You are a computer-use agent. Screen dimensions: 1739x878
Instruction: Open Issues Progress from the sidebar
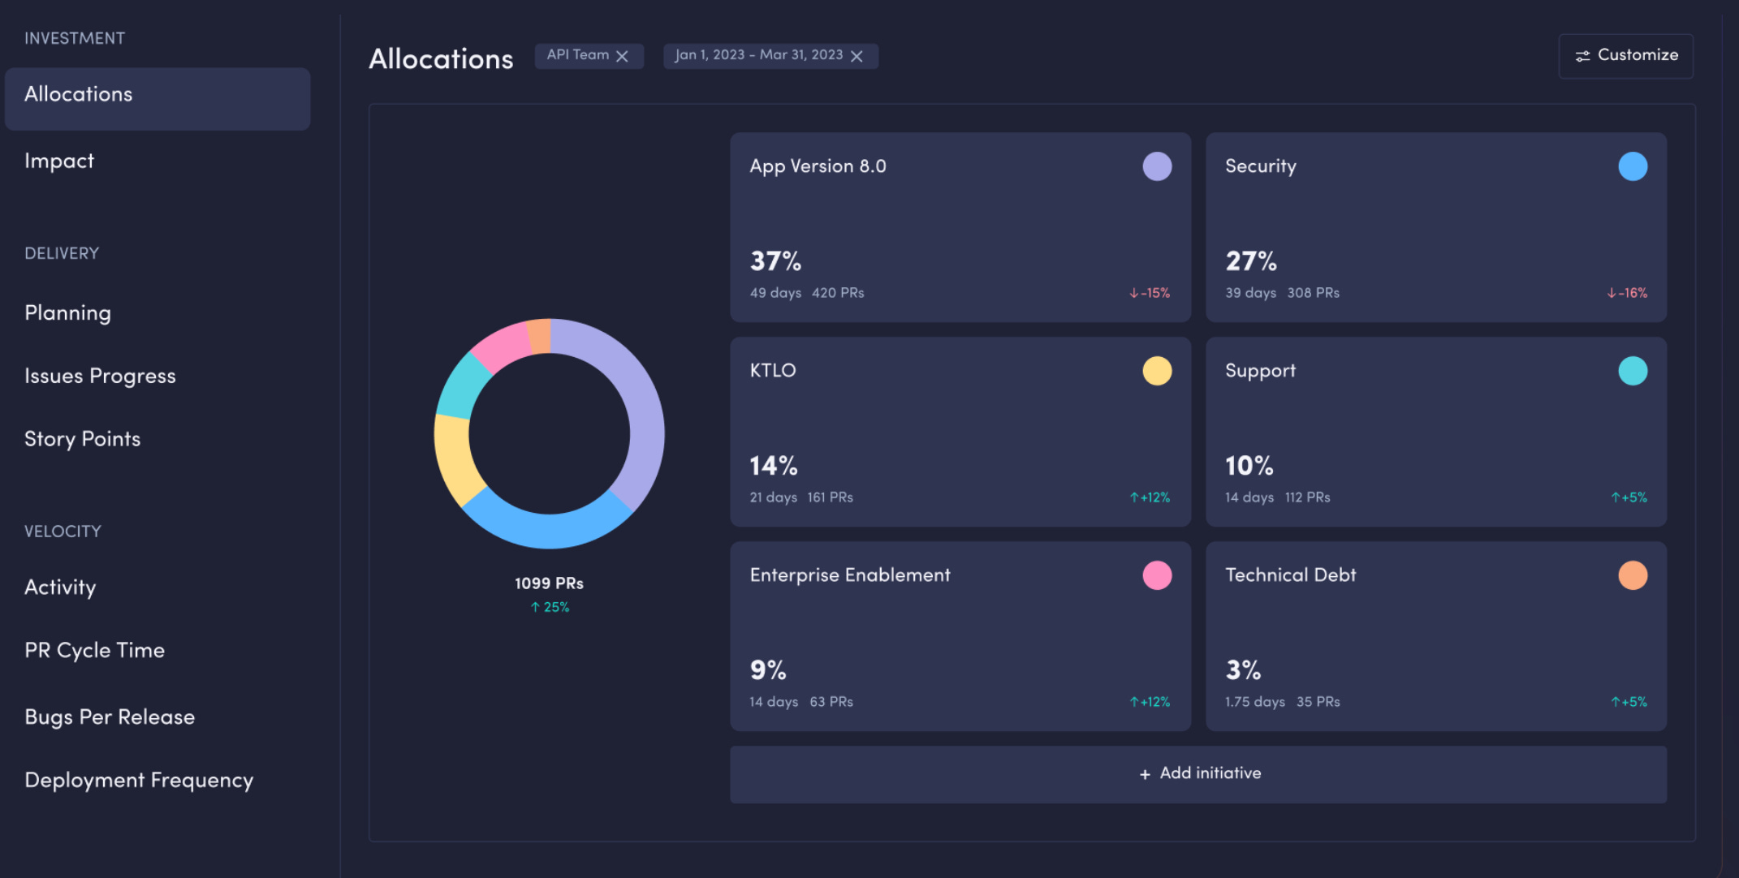coord(100,376)
